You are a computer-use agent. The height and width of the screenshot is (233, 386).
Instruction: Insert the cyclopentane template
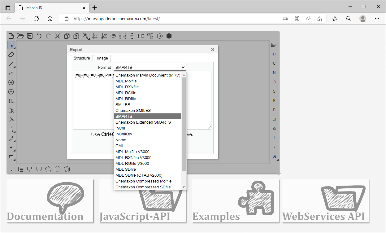click(x=48, y=169)
